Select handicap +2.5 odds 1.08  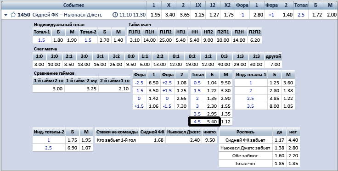[182, 83]
